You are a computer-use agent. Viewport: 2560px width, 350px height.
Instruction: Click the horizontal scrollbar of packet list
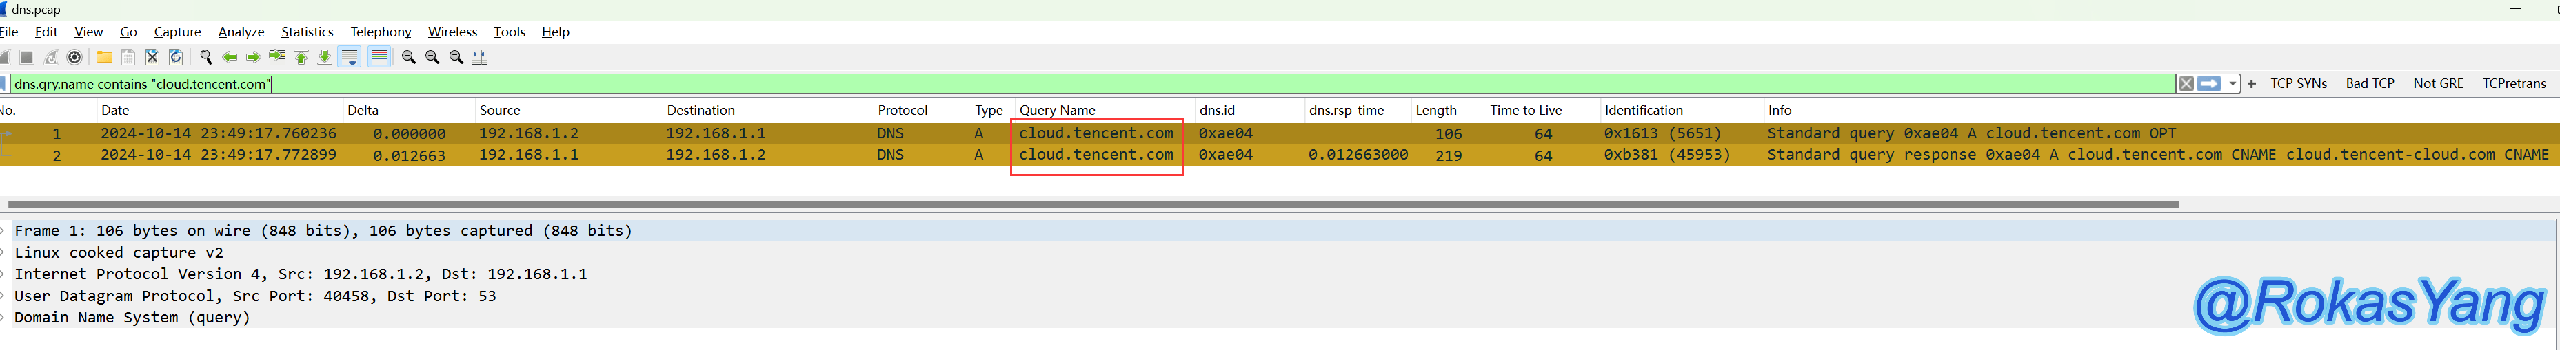pos(1093,204)
